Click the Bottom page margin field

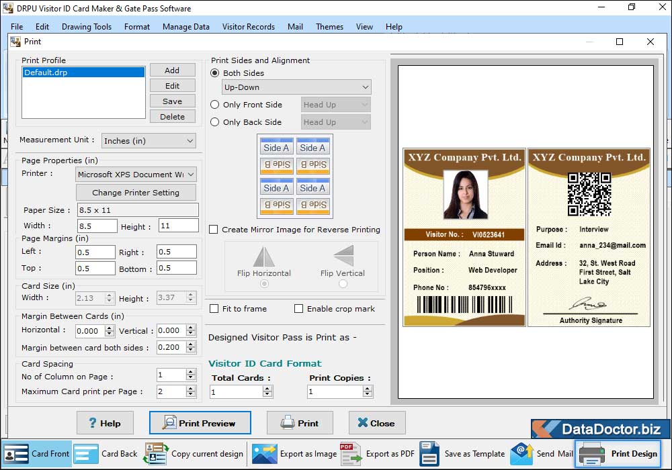pyautogui.click(x=177, y=268)
